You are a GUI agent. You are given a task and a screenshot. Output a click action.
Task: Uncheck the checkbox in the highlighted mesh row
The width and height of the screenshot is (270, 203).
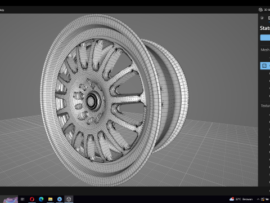click(264, 65)
